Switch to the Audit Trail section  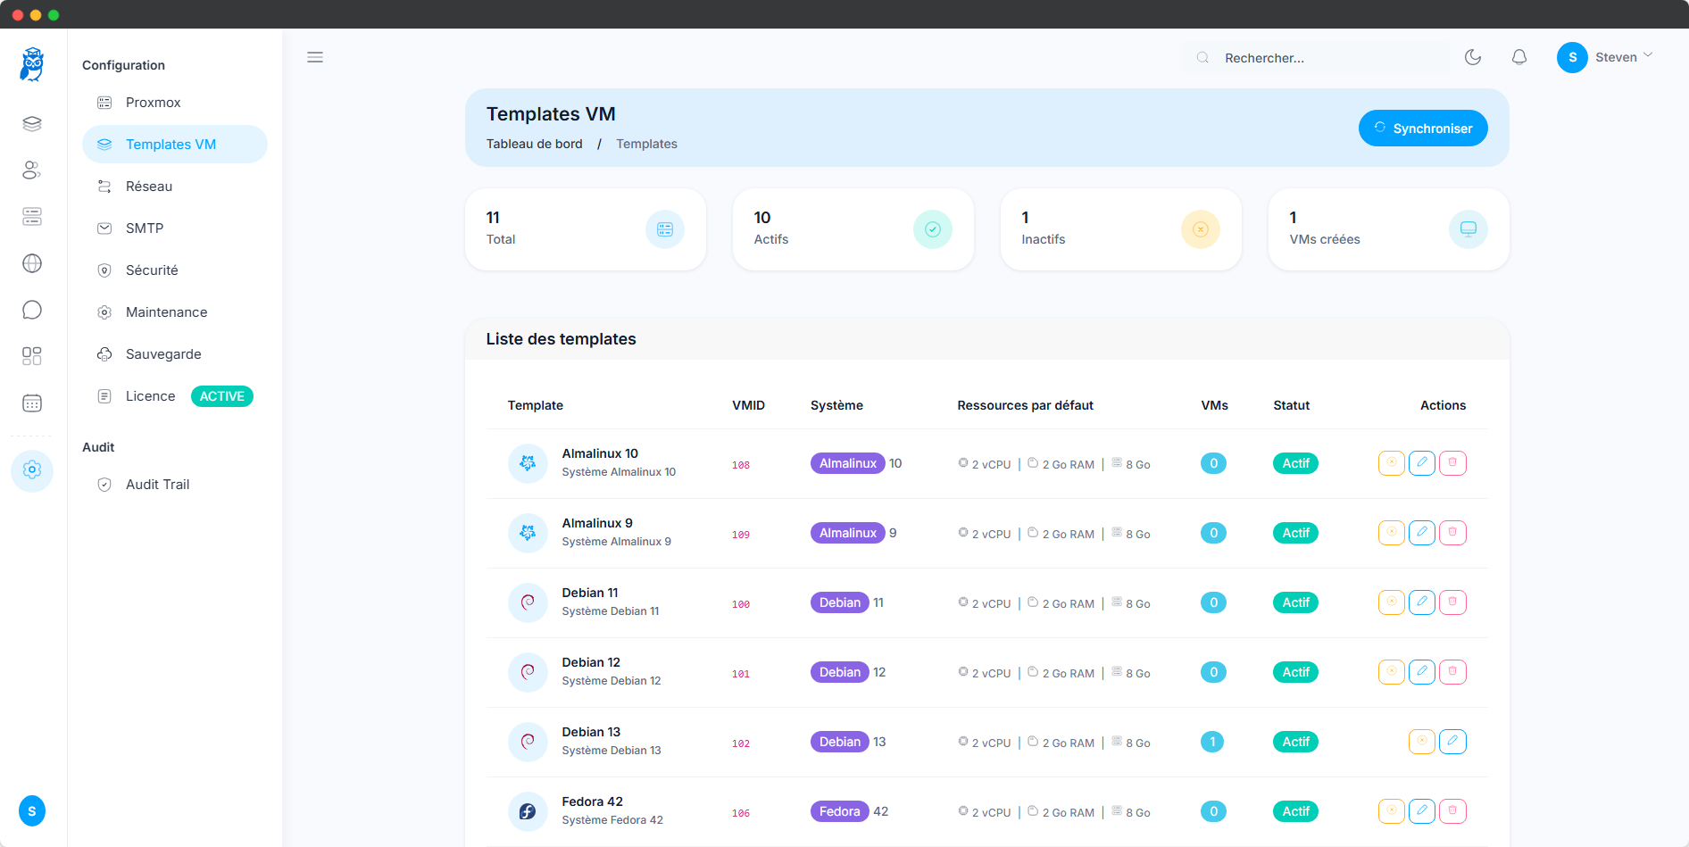click(158, 484)
